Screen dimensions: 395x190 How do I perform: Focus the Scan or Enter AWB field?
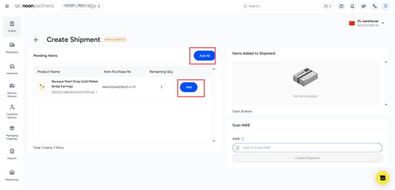point(307,148)
